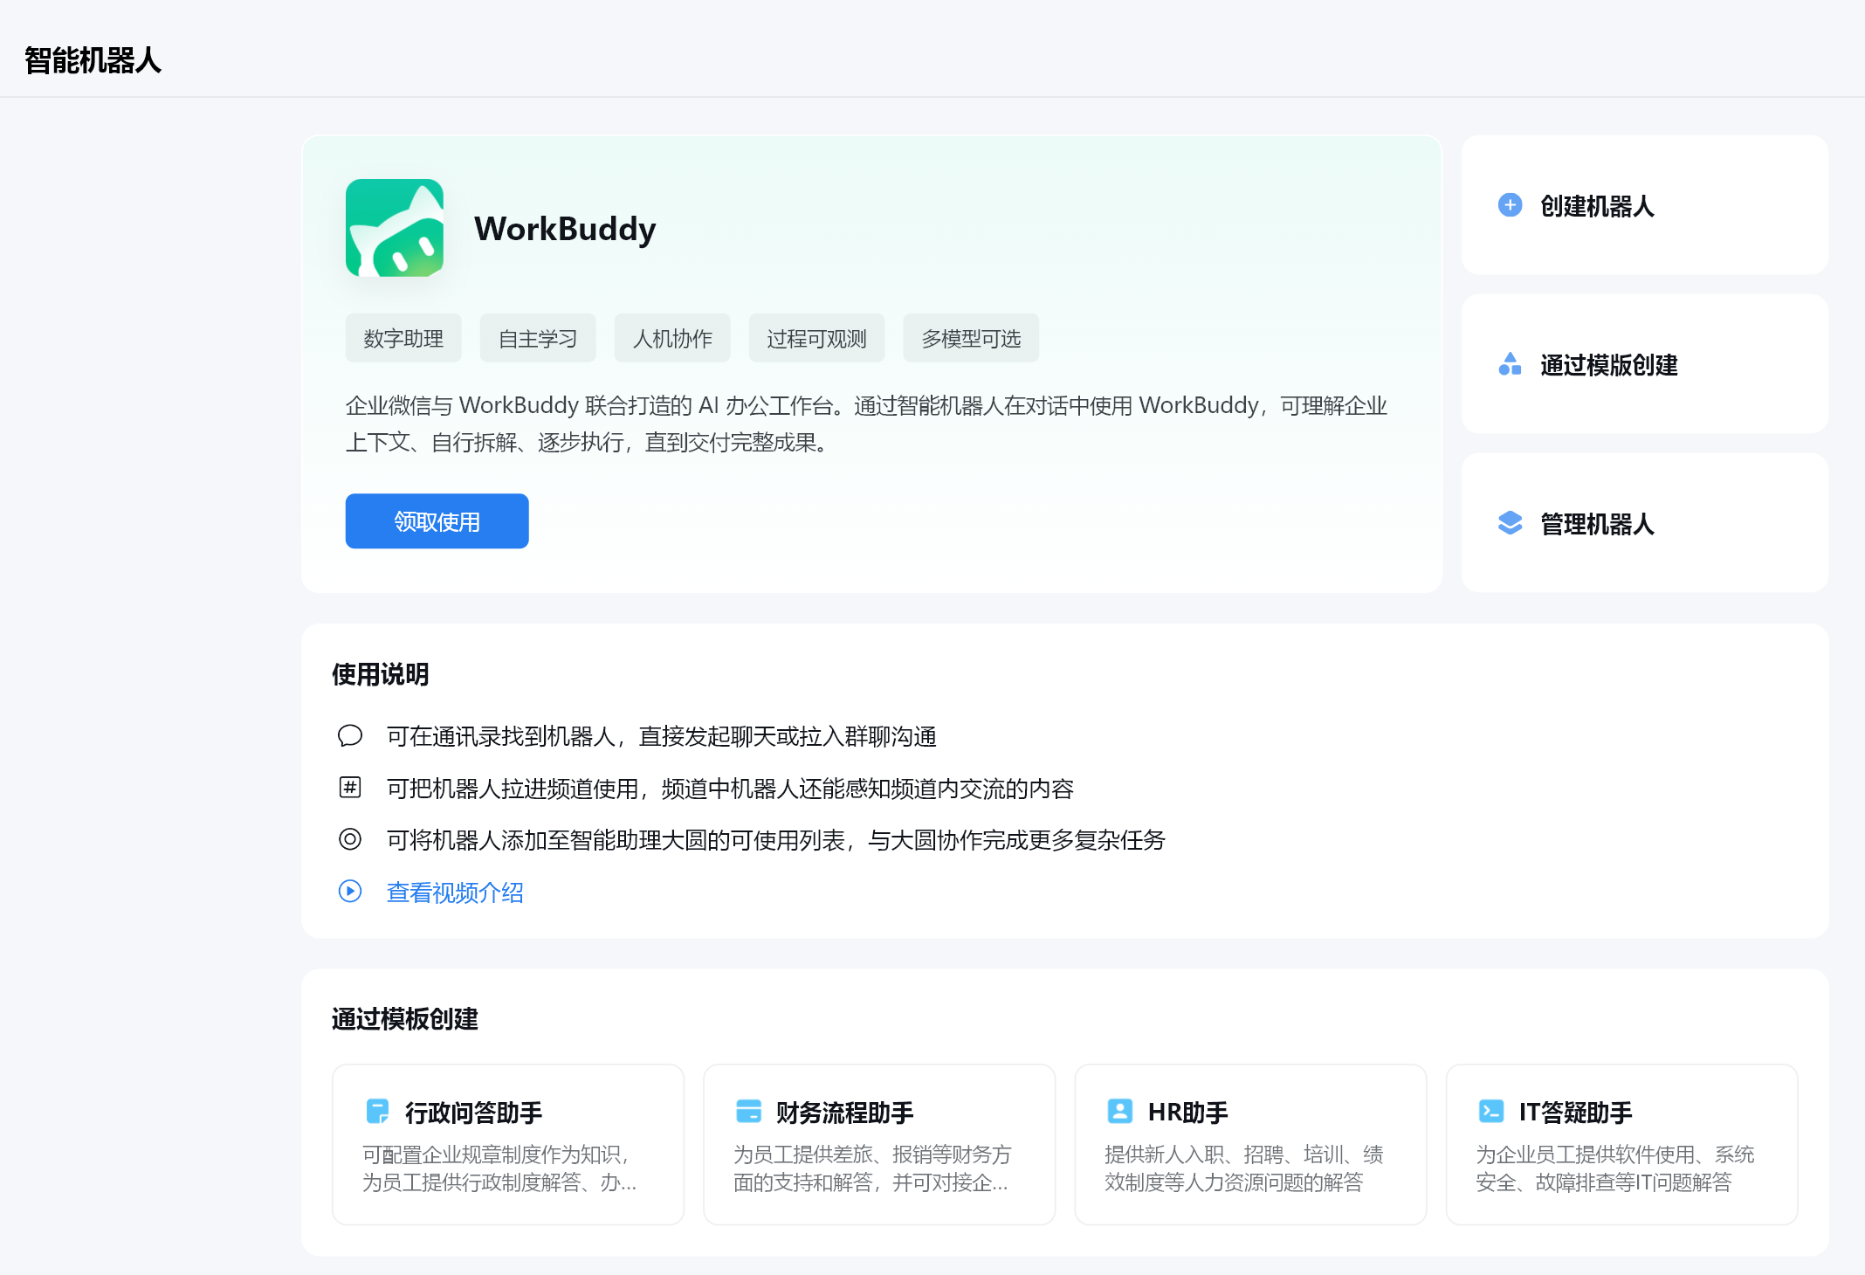Click the 财务流程助手 card icon

click(748, 1112)
